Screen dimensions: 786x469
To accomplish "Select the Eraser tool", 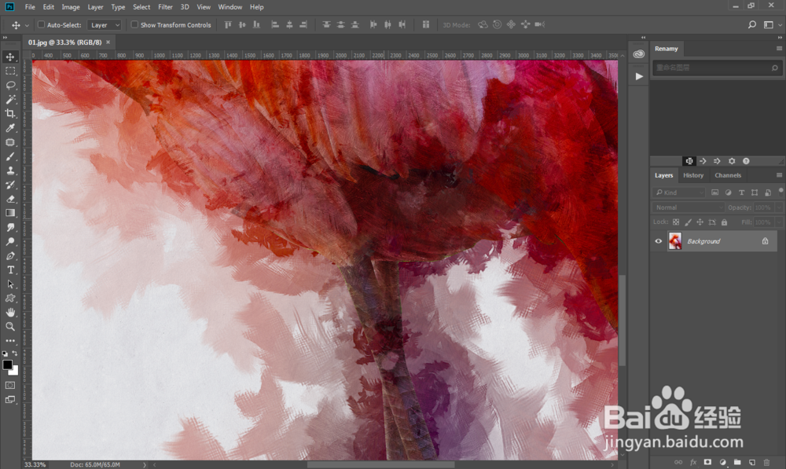I will click(x=10, y=199).
